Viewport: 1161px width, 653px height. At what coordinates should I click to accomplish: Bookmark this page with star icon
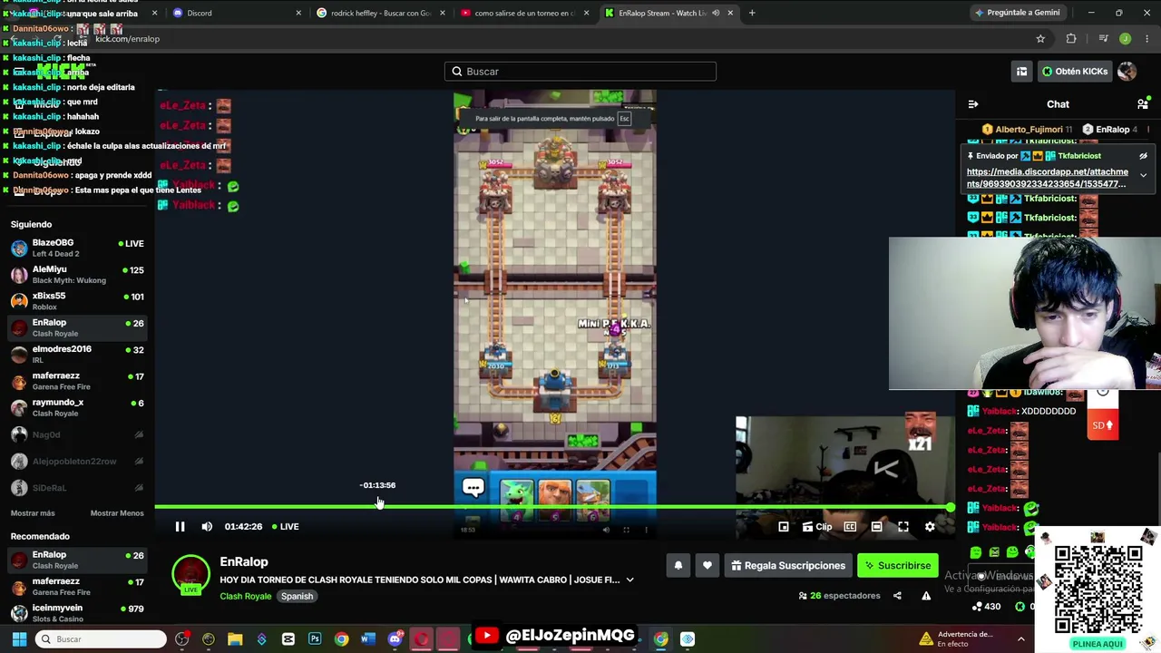tap(1040, 39)
